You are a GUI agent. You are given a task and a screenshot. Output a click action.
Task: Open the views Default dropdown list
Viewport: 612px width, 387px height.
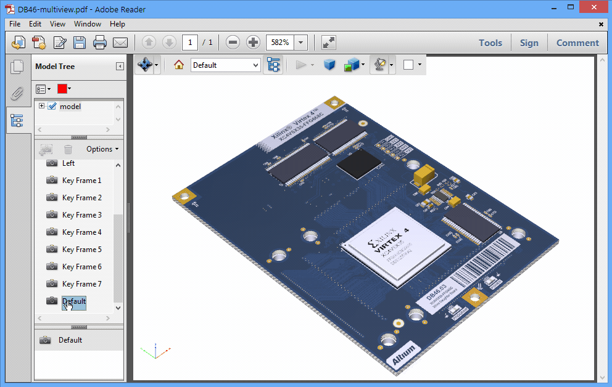226,65
